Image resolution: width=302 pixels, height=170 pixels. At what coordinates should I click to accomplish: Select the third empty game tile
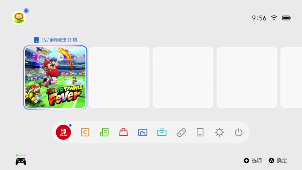(x=247, y=77)
